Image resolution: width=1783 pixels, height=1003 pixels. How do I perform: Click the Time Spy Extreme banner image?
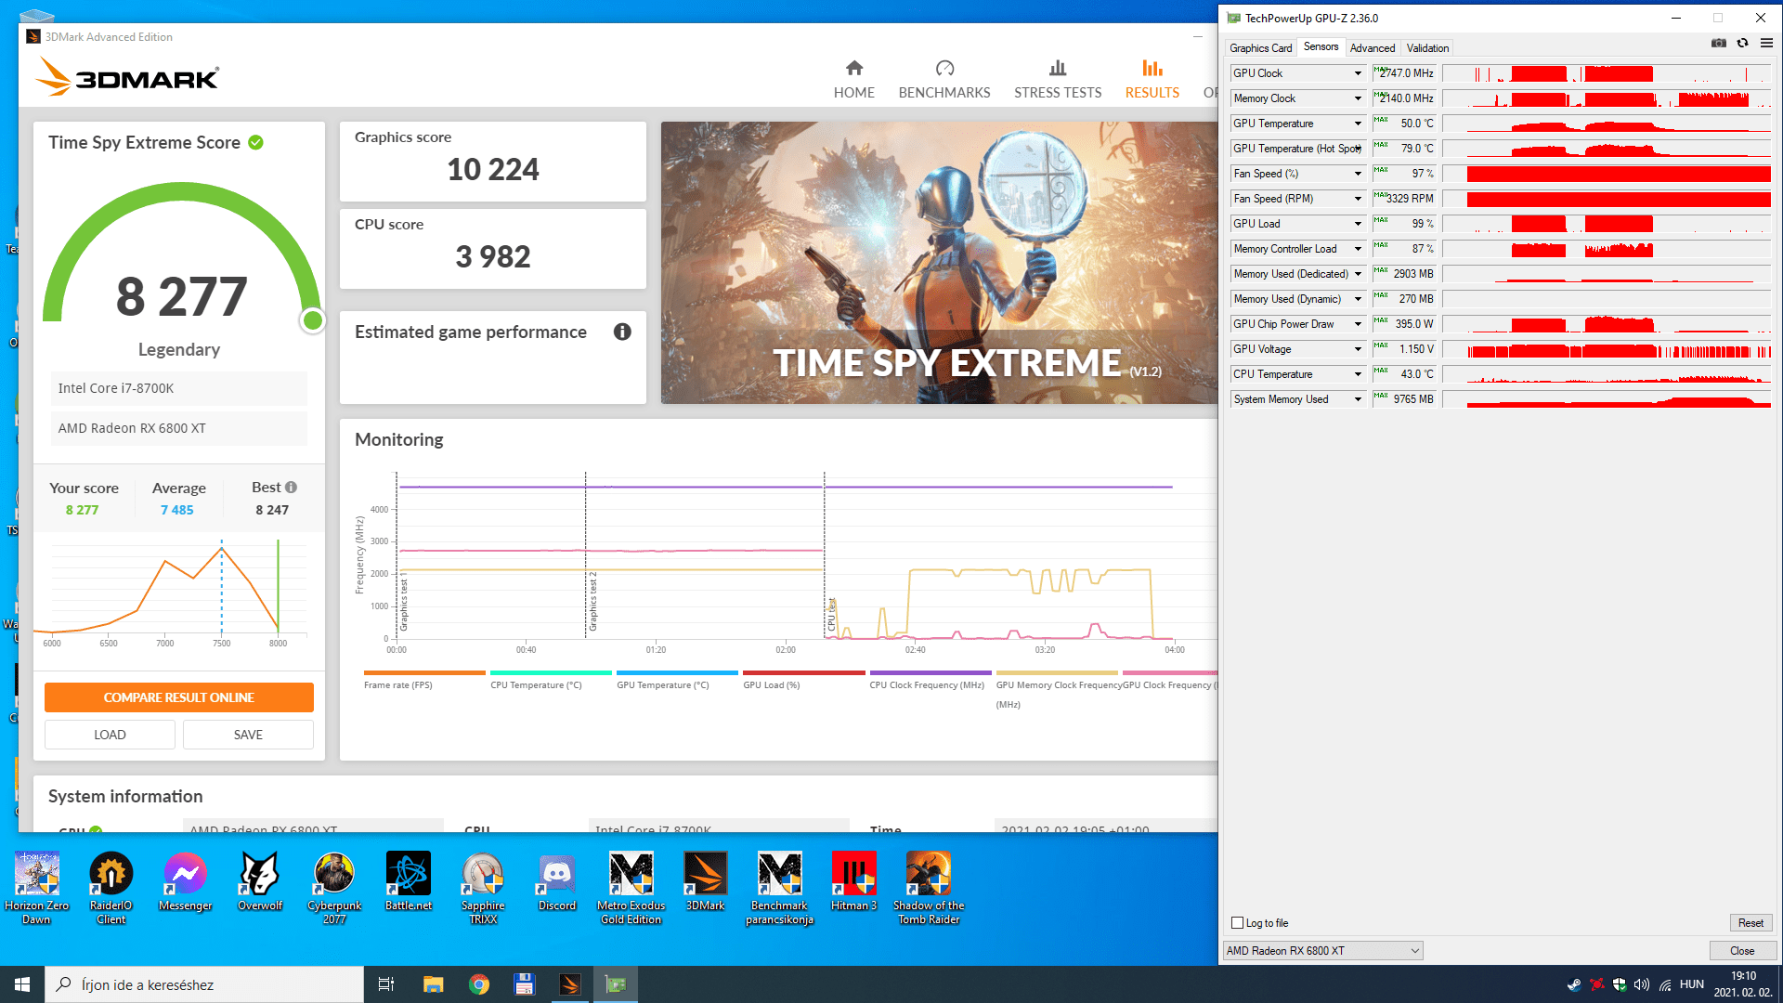coord(939,263)
